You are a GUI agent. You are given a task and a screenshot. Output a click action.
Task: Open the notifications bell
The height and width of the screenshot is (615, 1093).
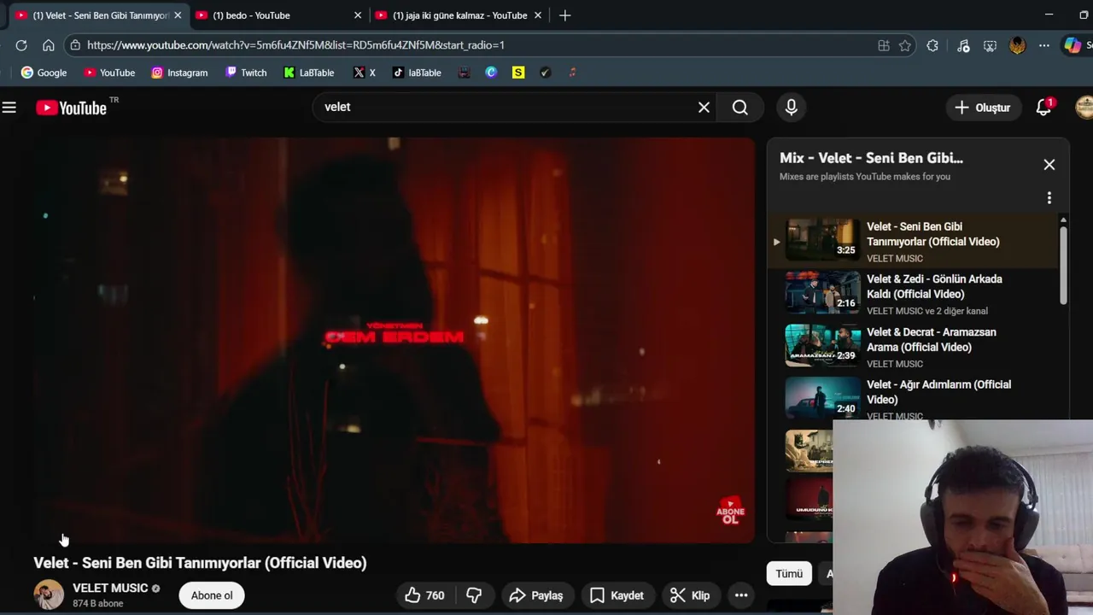click(x=1043, y=108)
